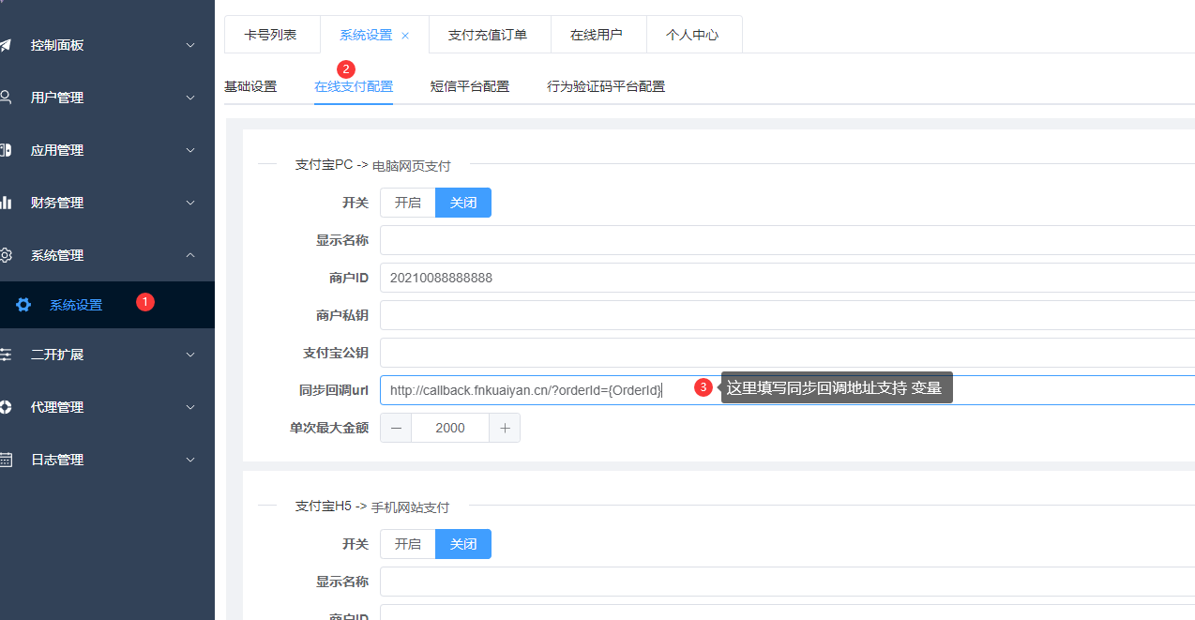1195x620 pixels.
Task: Click the 日志管理 calendar icon
Action: 6,460
